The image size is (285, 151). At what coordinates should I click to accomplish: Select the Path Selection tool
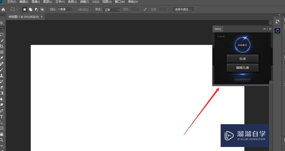pyautogui.click(x=2, y=122)
